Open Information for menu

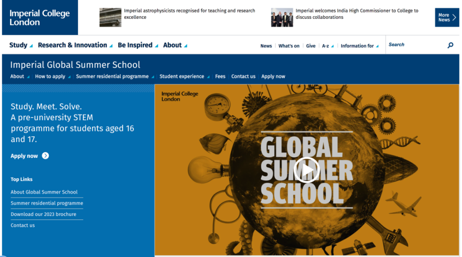(x=357, y=46)
